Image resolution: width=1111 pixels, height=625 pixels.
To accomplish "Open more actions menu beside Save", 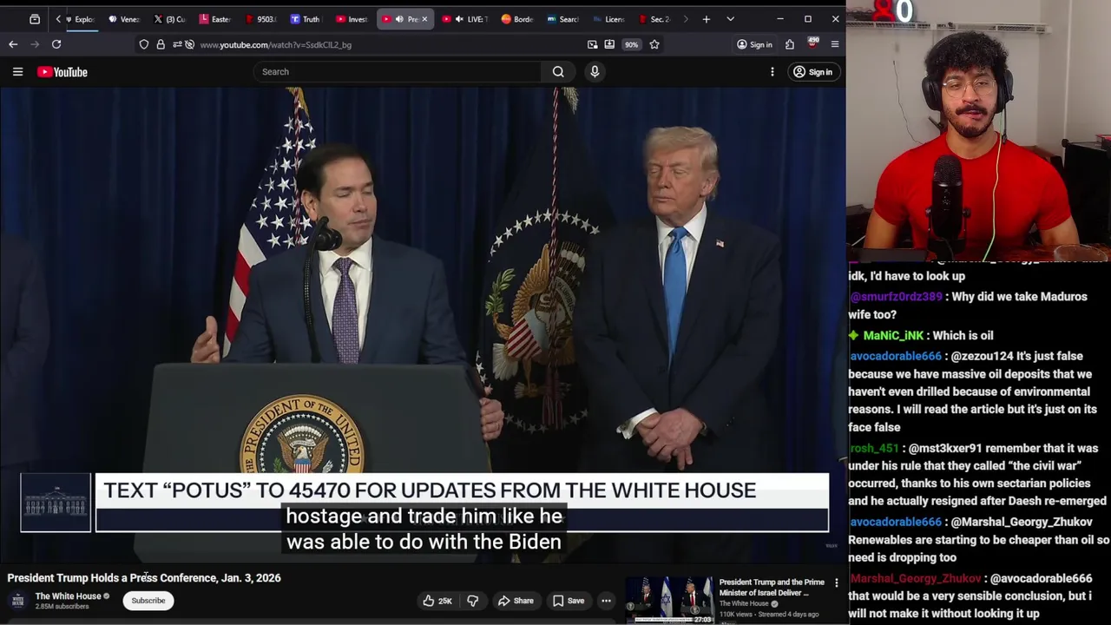I will point(607,601).
